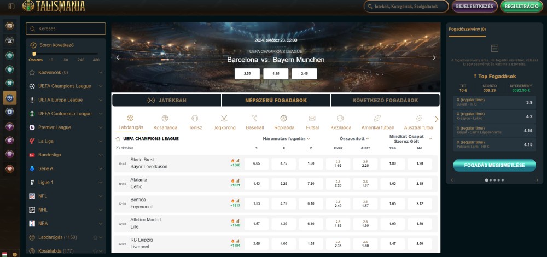This screenshot has height=257, width=547.
Task: Go to previous banner slide arrow
Action: click(118, 57)
